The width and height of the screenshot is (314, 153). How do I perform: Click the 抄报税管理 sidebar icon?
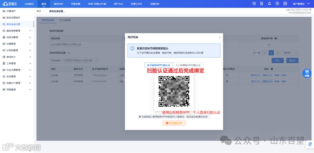4,51
